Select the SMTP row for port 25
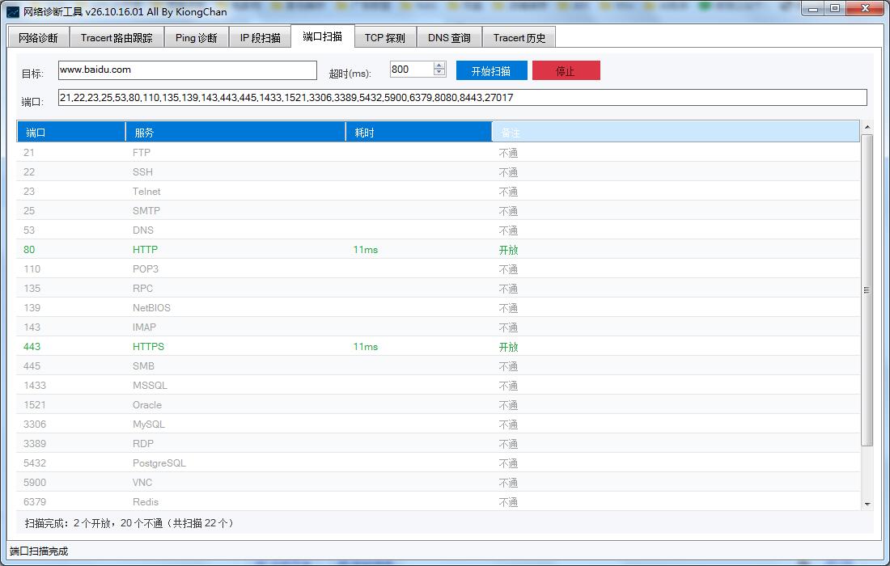The width and height of the screenshot is (890, 566). pos(439,210)
